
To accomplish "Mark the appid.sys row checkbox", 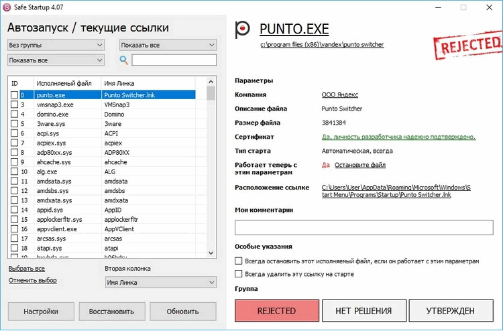I will (x=15, y=210).
